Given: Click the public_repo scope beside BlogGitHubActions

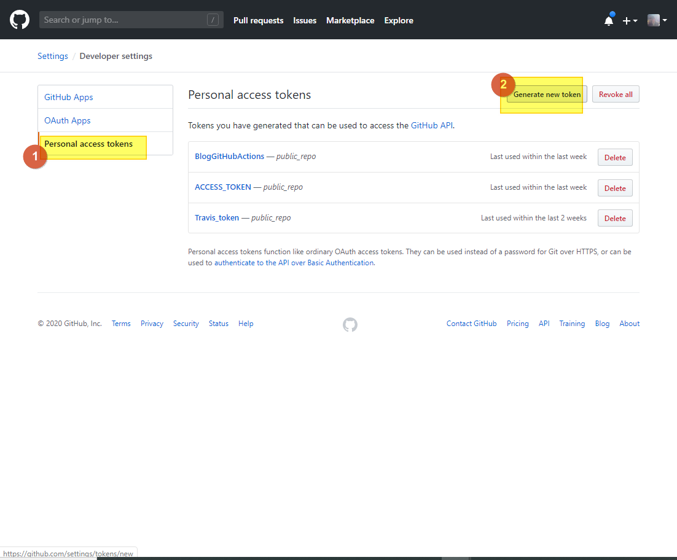Looking at the screenshot, I should coord(296,156).
